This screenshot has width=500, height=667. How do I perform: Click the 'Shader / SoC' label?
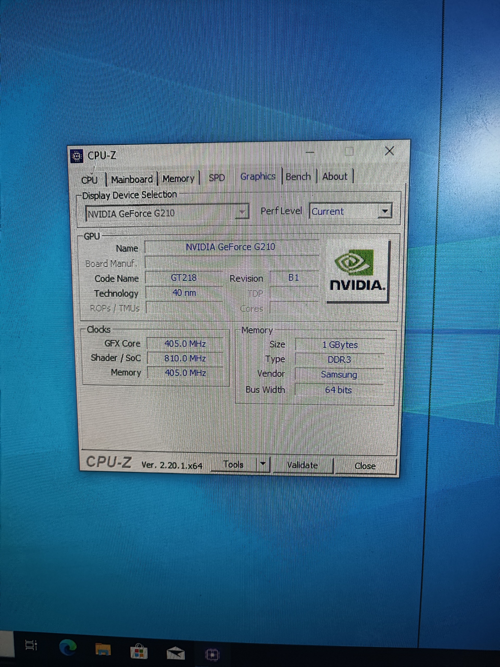[x=116, y=358]
